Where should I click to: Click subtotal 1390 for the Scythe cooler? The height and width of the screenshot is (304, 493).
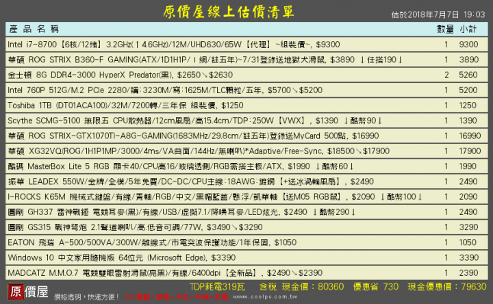(x=468, y=121)
